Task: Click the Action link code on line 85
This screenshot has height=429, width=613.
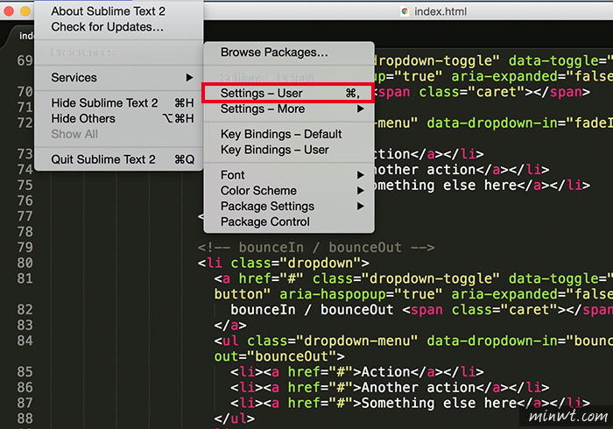Action: (357, 372)
